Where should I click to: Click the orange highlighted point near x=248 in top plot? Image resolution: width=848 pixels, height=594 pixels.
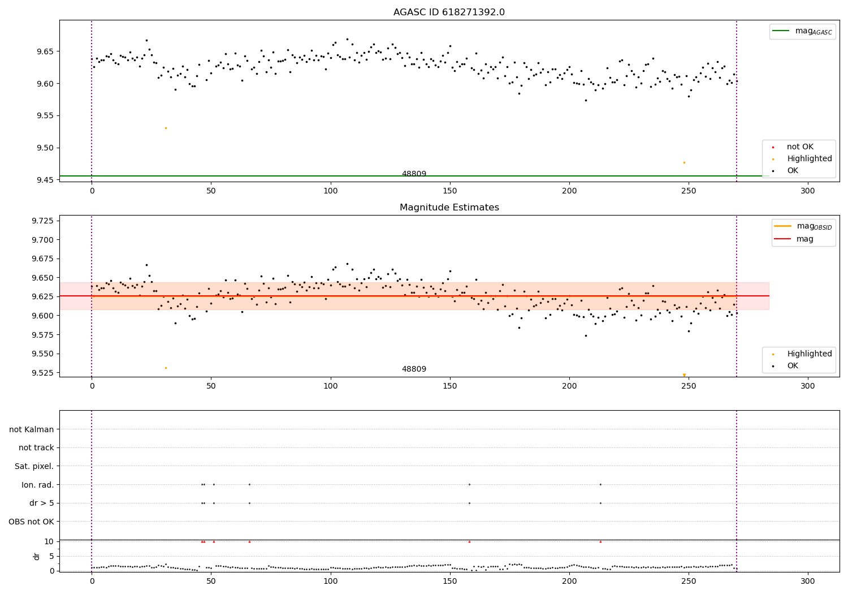[684, 162]
